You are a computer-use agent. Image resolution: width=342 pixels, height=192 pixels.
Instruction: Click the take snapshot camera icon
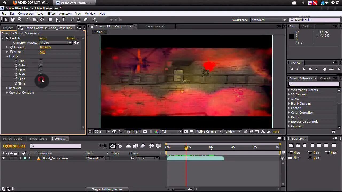(x=145, y=132)
